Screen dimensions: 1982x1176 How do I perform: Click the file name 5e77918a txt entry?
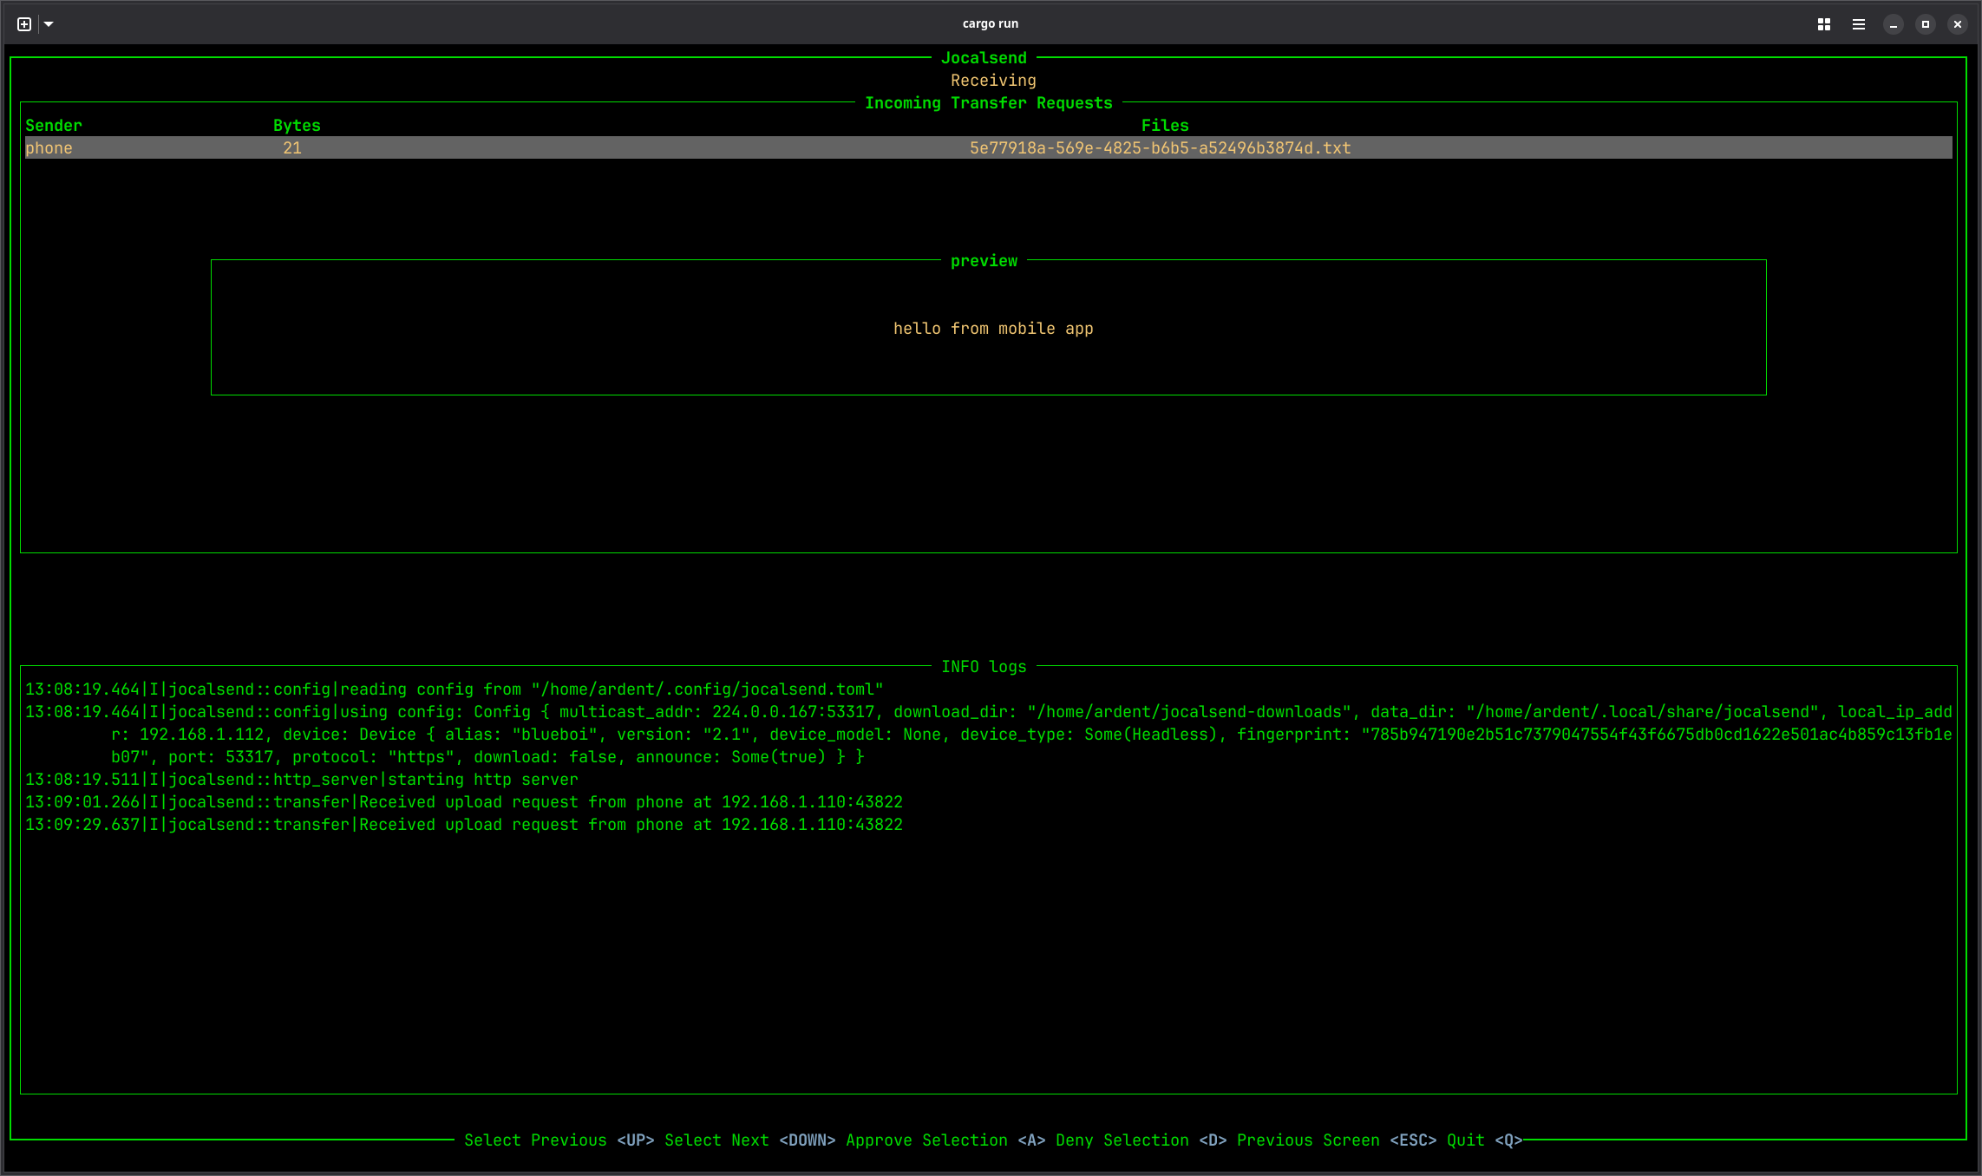[1160, 148]
